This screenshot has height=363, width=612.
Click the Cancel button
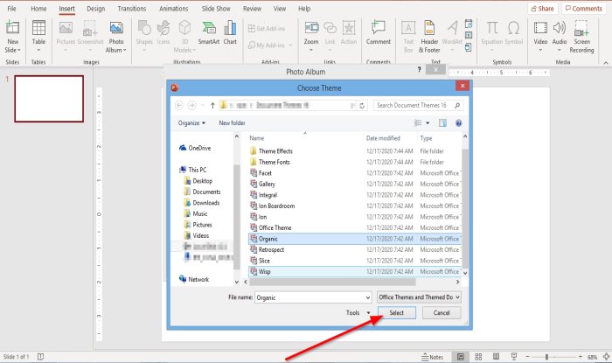point(442,312)
